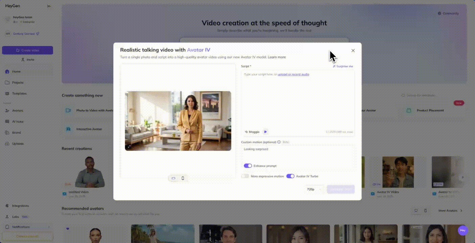Screen dimensions: 475x243
Task: Select landscape orientation icon under the preview
Action: coord(174,178)
